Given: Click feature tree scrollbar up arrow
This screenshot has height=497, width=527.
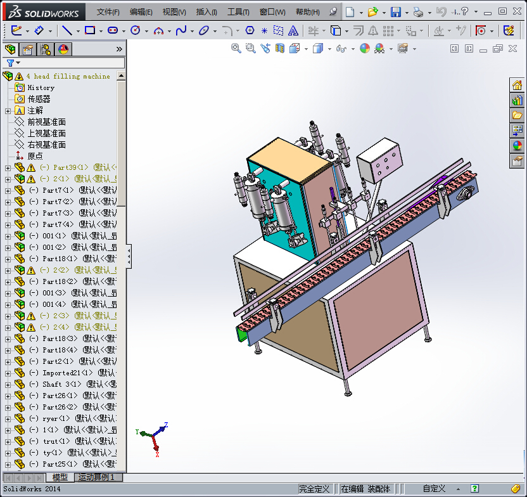Looking at the screenshot, I should pos(121,75).
